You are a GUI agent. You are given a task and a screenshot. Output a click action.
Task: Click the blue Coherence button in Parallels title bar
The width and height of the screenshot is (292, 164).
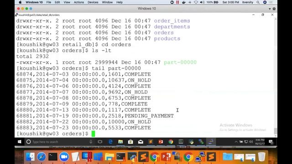click(x=31, y=9)
